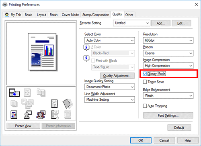Open the Edge Enhancement dropdown
The image size is (201, 146).
168,95
